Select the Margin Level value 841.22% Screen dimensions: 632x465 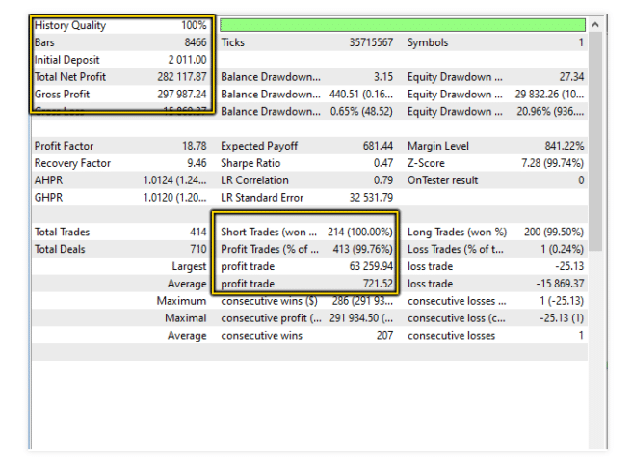[x=561, y=146]
